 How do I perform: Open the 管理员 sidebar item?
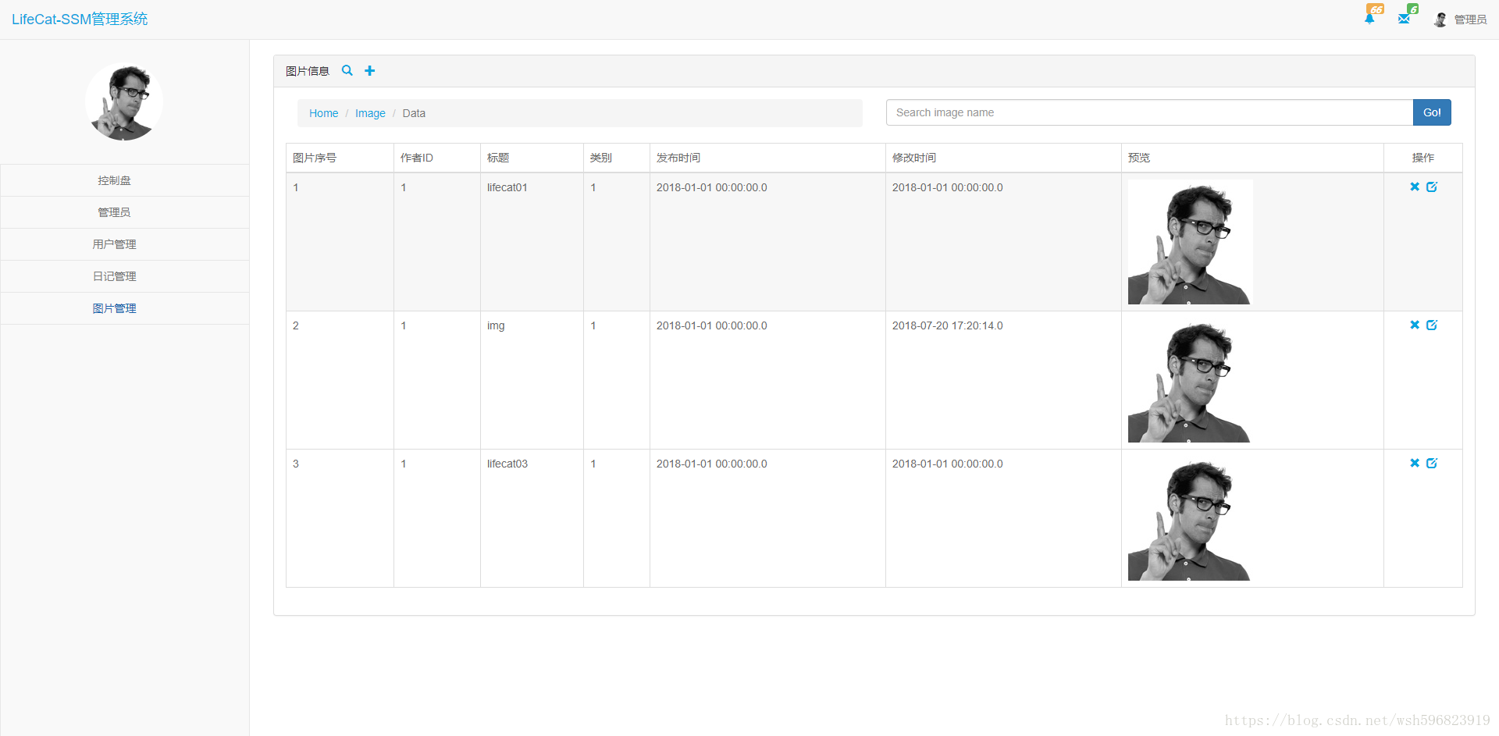125,212
